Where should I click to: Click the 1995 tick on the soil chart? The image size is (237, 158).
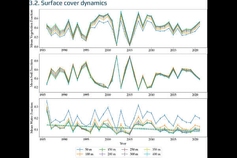(86, 95)
